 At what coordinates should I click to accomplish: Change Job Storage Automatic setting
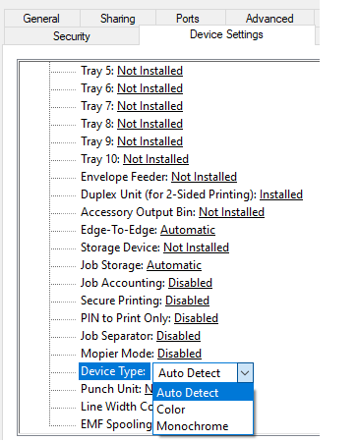click(174, 265)
